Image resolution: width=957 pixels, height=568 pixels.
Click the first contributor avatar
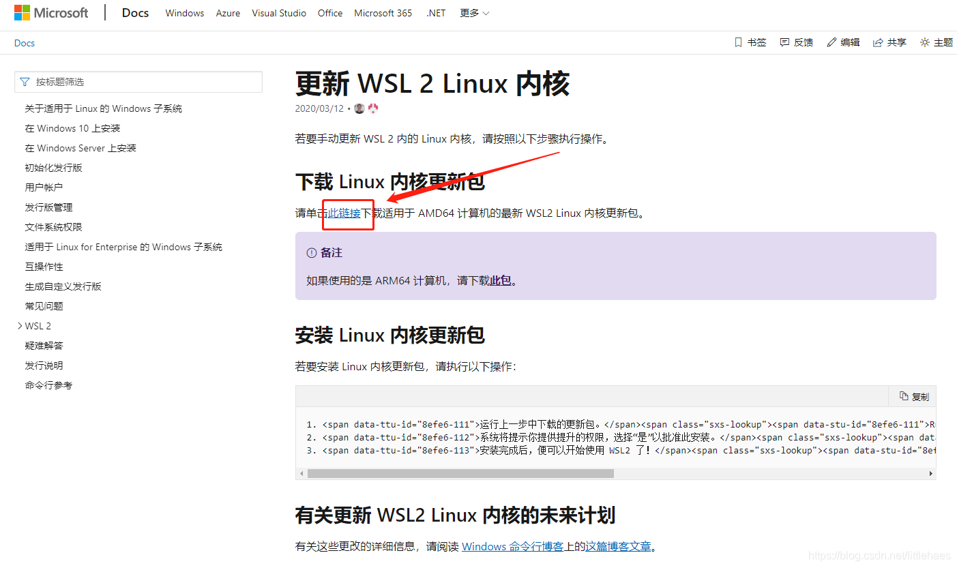coord(359,108)
